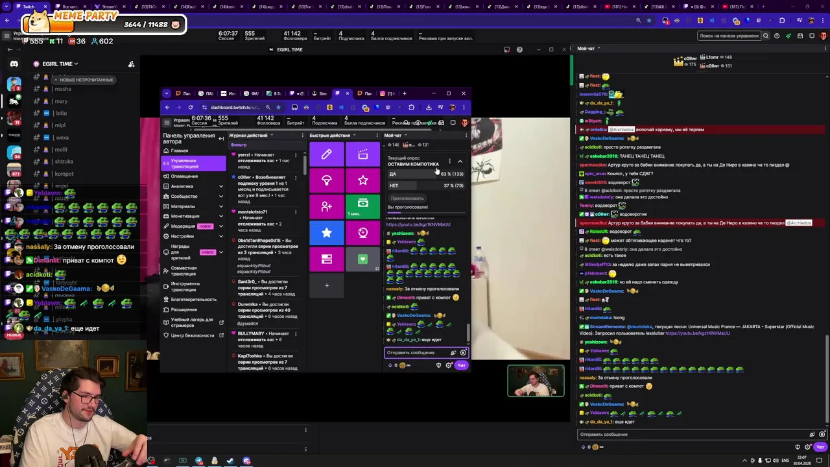Open Расширения in inner sidebar
The width and height of the screenshot is (830, 467).
pos(193,309)
